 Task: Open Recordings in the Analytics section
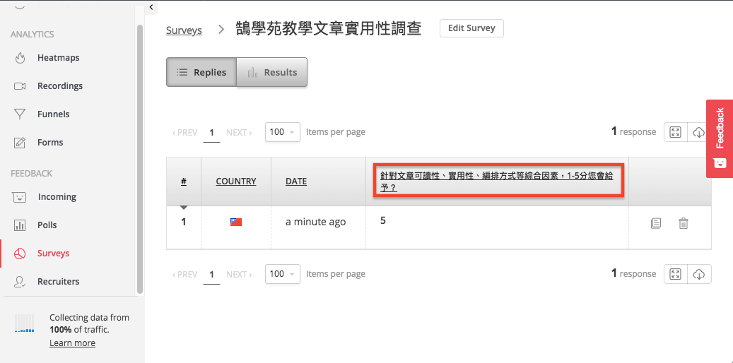click(x=59, y=86)
